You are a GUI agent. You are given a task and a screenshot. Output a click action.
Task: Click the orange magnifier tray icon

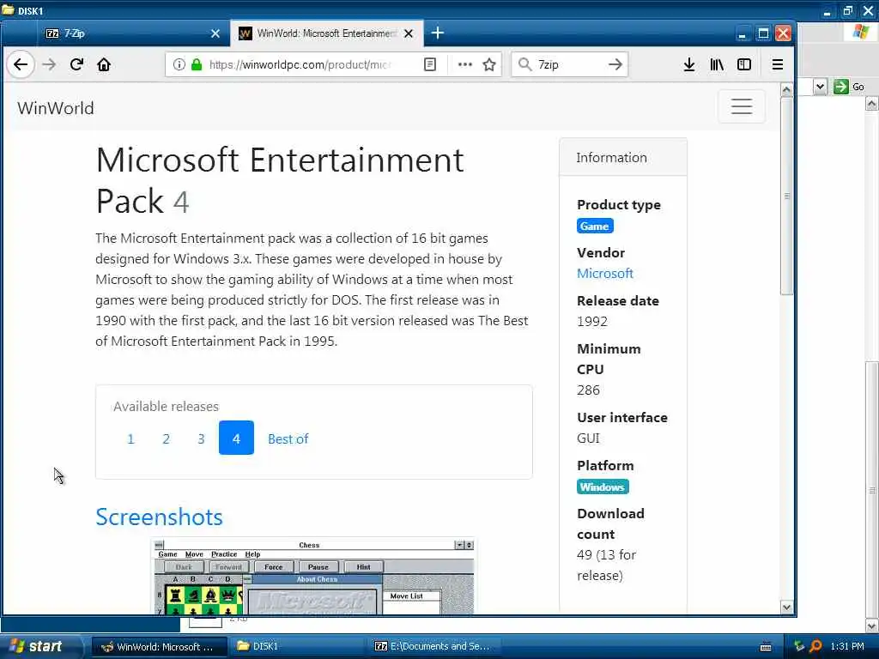pos(816,646)
